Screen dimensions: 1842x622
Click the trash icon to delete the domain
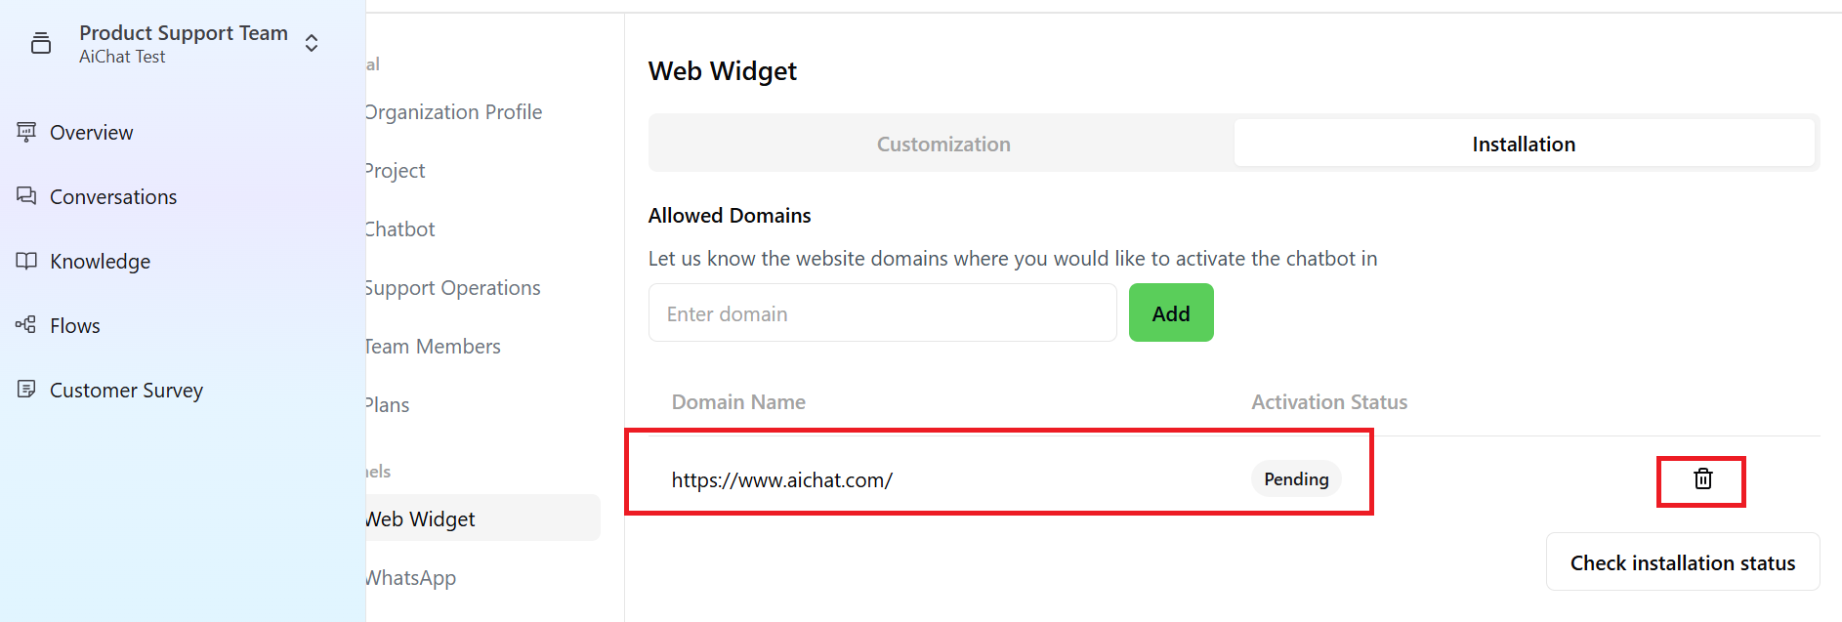pos(1700,479)
